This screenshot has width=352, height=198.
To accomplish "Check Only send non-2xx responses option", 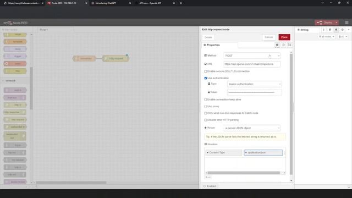I will click(205, 113).
